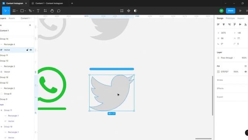Switch to Content Instagram file tab

(15, 3)
